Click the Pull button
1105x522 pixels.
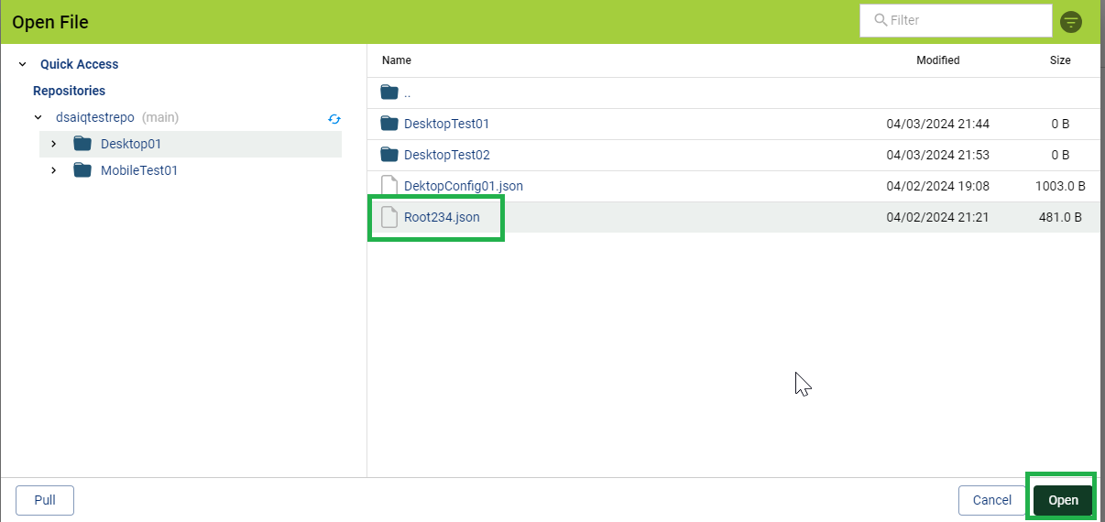point(45,500)
